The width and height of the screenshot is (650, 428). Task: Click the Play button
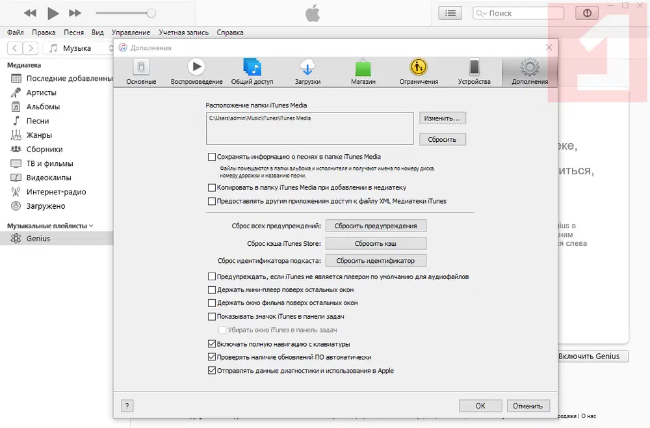tap(53, 13)
